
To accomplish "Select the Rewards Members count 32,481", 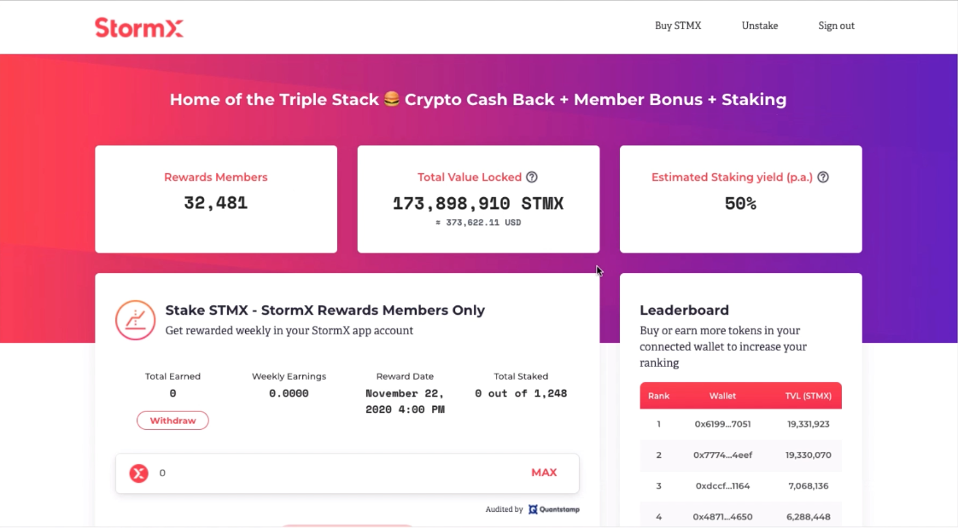I will [216, 203].
